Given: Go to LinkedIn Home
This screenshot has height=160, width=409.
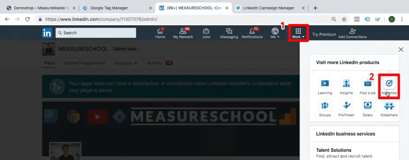Looking at the screenshot, I should (x=160, y=33).
